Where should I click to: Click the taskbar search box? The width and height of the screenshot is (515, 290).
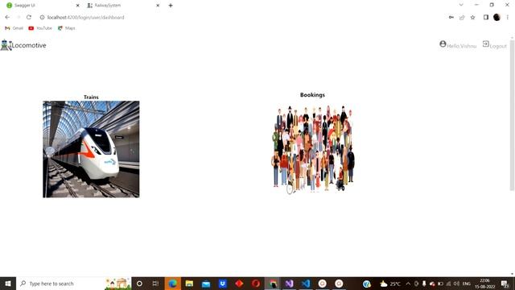(73, 284)
